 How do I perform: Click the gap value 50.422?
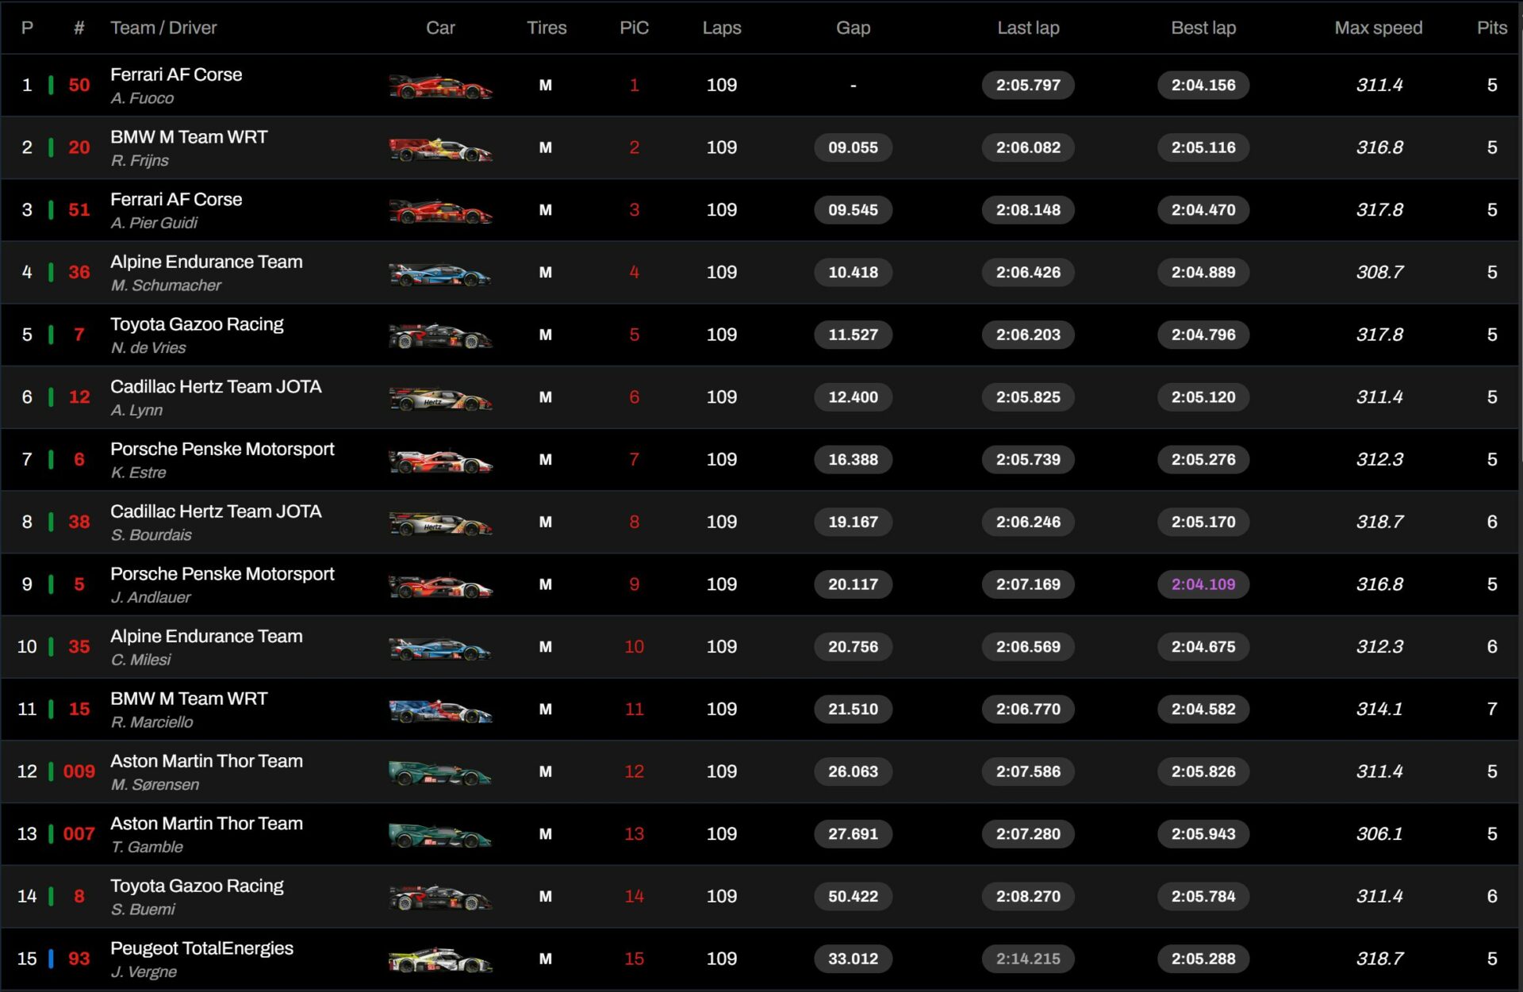coord(853,896)
